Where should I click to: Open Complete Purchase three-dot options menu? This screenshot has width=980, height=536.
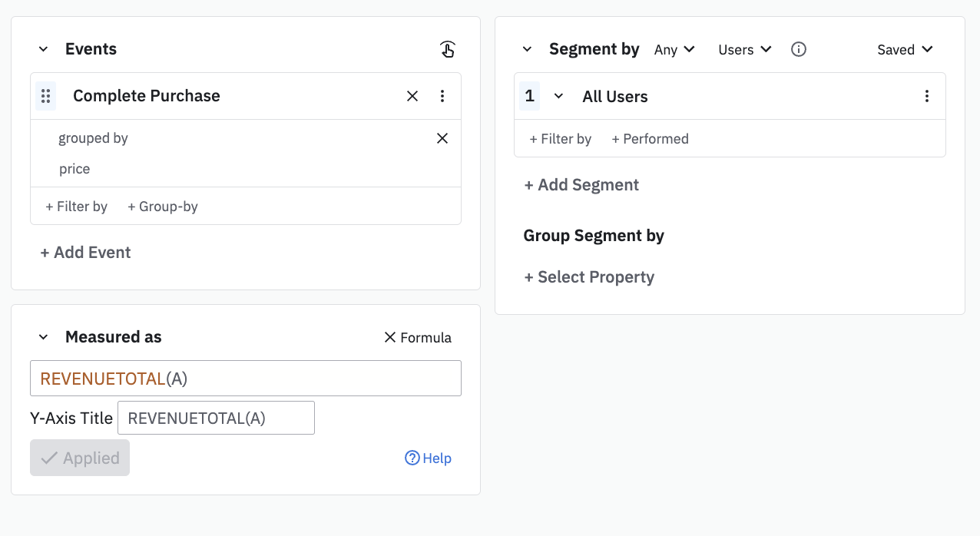[x=442, y=96]
